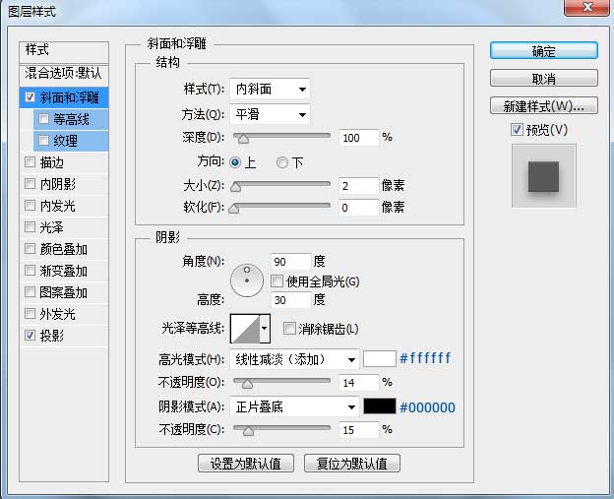This screenshot has width=614, height=499.
Task: Open the 方法(Q) 平滑 dropdown
Action: tap(270, 114)
